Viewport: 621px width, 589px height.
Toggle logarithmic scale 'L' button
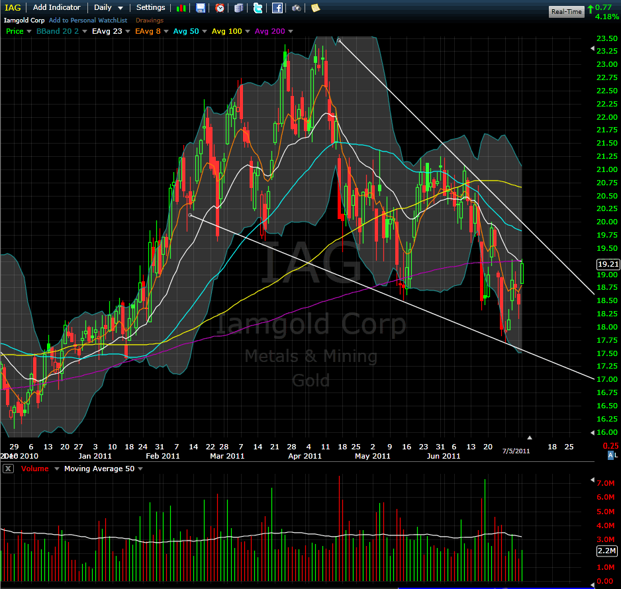pyautogui.click(x=616, y=456)
